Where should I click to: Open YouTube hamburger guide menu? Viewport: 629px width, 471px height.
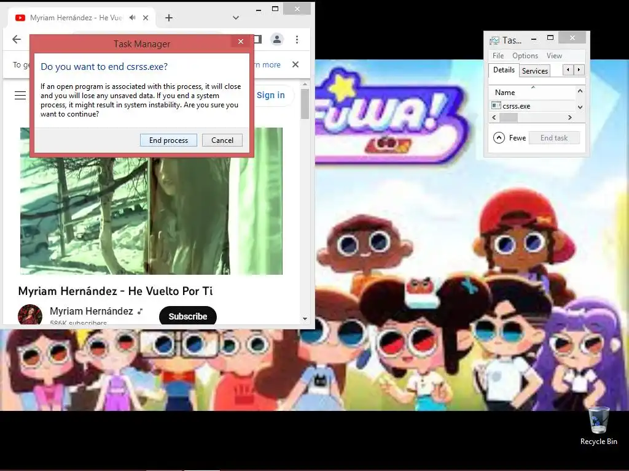tap(20, 95)
